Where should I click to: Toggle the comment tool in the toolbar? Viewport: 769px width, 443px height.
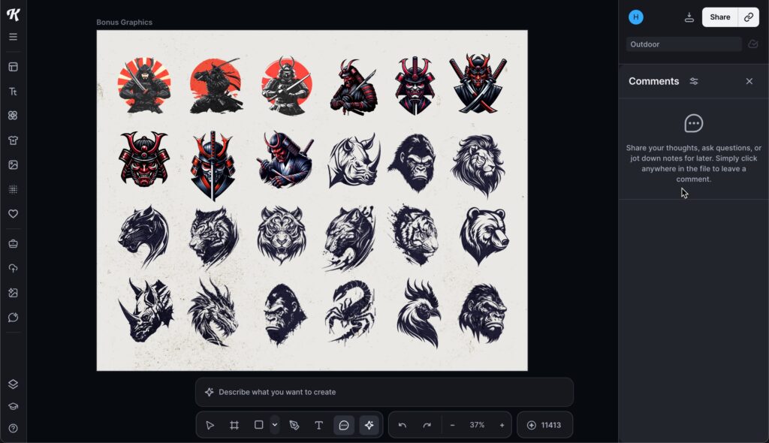[344, 425]
